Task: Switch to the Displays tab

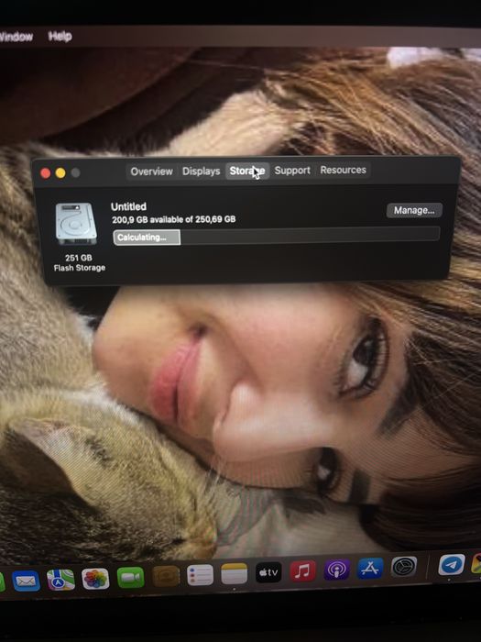Action: [201, 171]
